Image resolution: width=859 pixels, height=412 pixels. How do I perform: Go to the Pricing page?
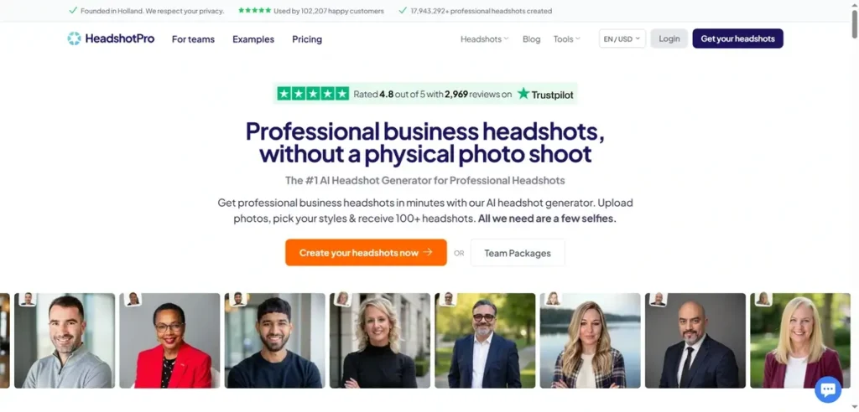point(307,39)
